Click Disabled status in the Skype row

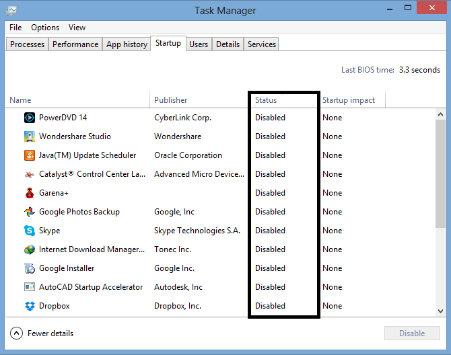[x=270, y=231]
